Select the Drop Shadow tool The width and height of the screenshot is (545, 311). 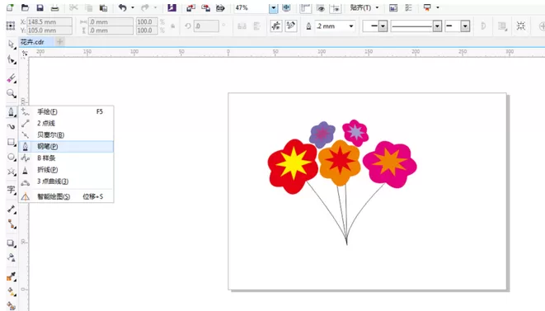coord(11,243)
